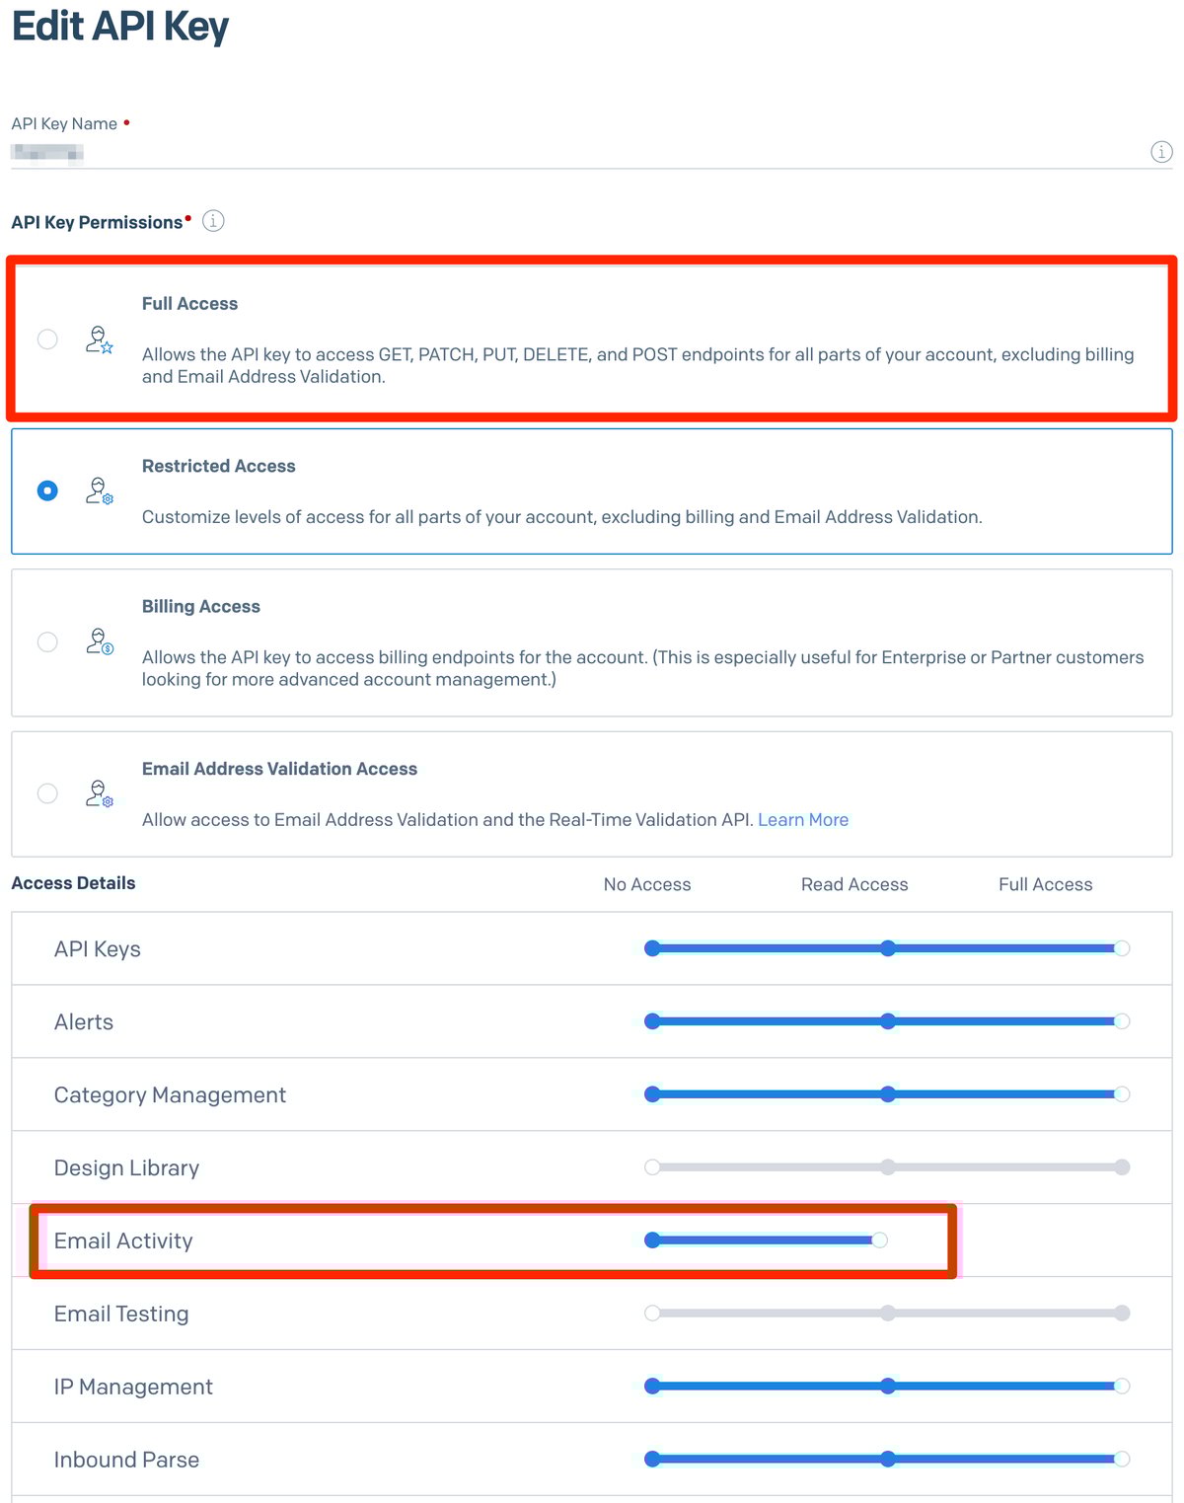Click the API Key Name input field
Image resolution: width=1184 pixels, height=1503 pixels.
(395, 153)
